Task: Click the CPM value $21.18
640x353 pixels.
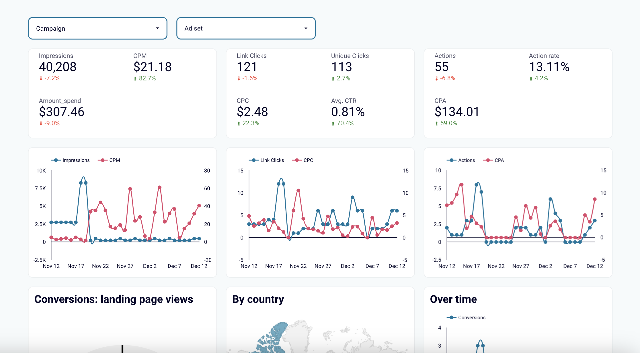Action: [x=153, y=67]
